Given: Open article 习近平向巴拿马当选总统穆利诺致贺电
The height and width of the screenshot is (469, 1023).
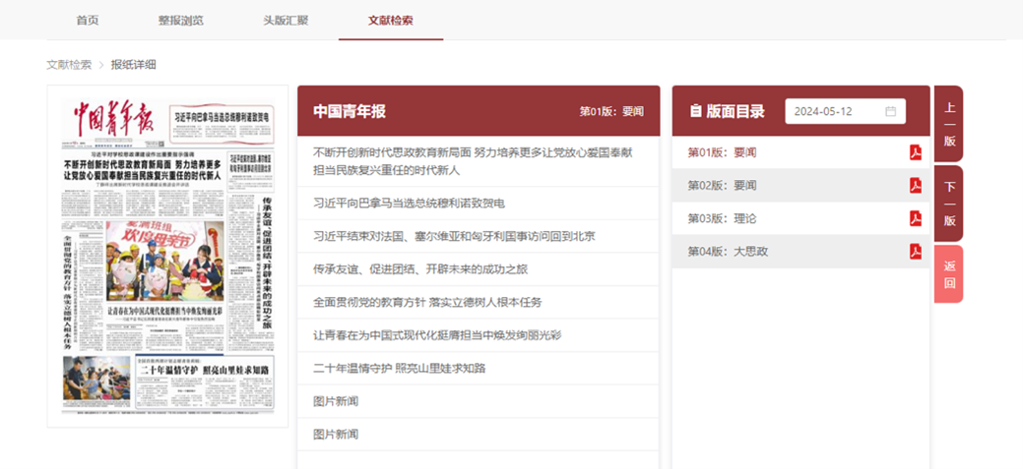Looking at the screenshot, I should tap(479, 204).
